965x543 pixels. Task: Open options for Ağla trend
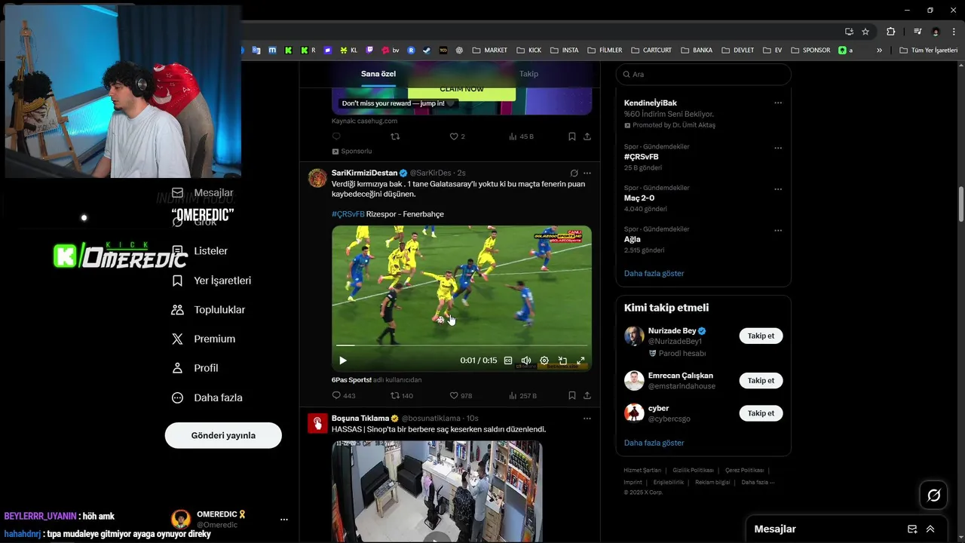[x=778, y=230]
